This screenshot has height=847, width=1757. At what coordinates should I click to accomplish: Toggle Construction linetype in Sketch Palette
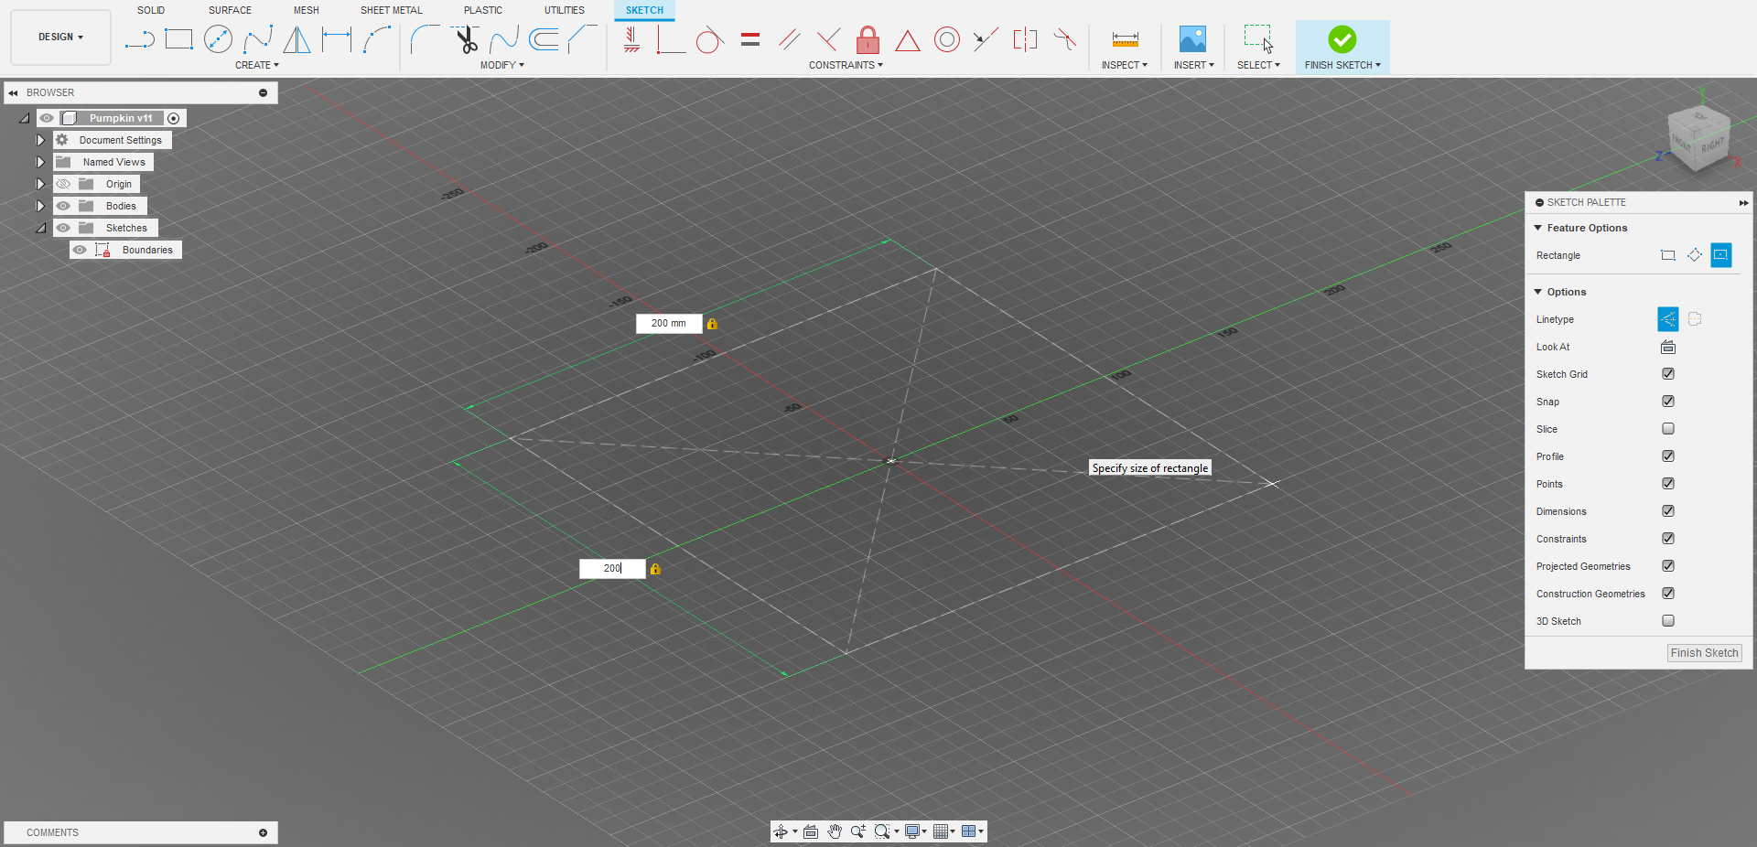coord(1668,319)
